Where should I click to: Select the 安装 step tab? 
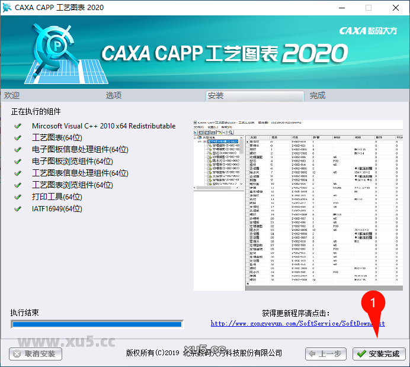click(x=216, y=95)
